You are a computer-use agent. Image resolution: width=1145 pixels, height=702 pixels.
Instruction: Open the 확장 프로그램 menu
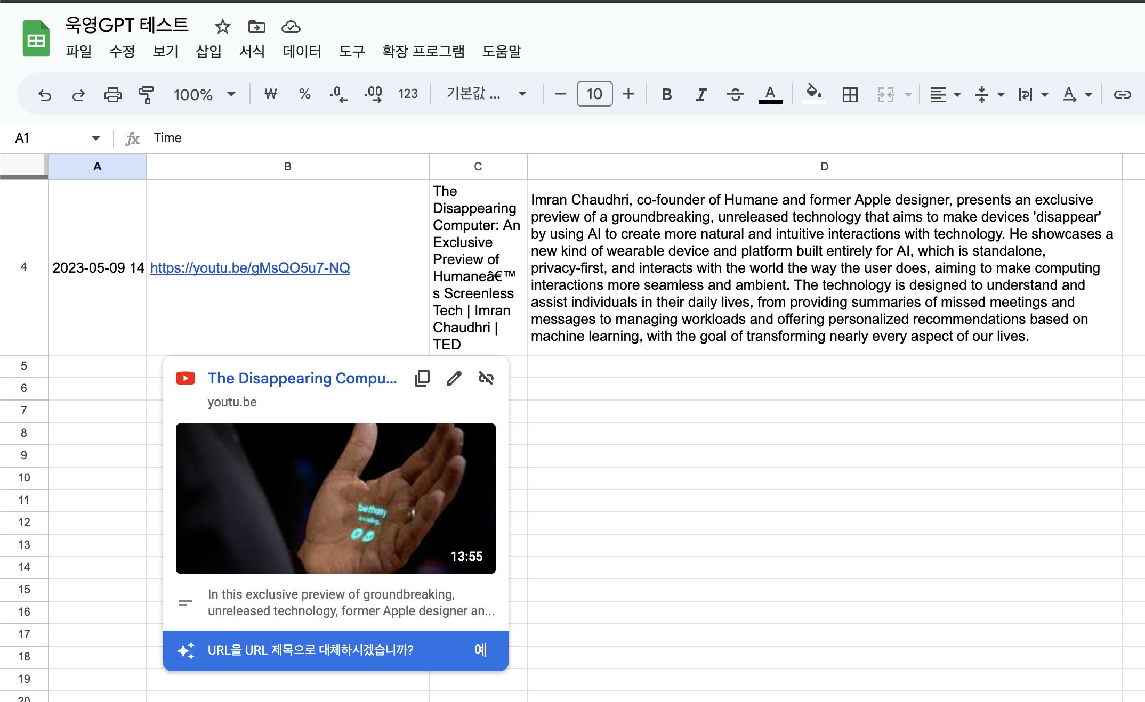click(423, 51)
